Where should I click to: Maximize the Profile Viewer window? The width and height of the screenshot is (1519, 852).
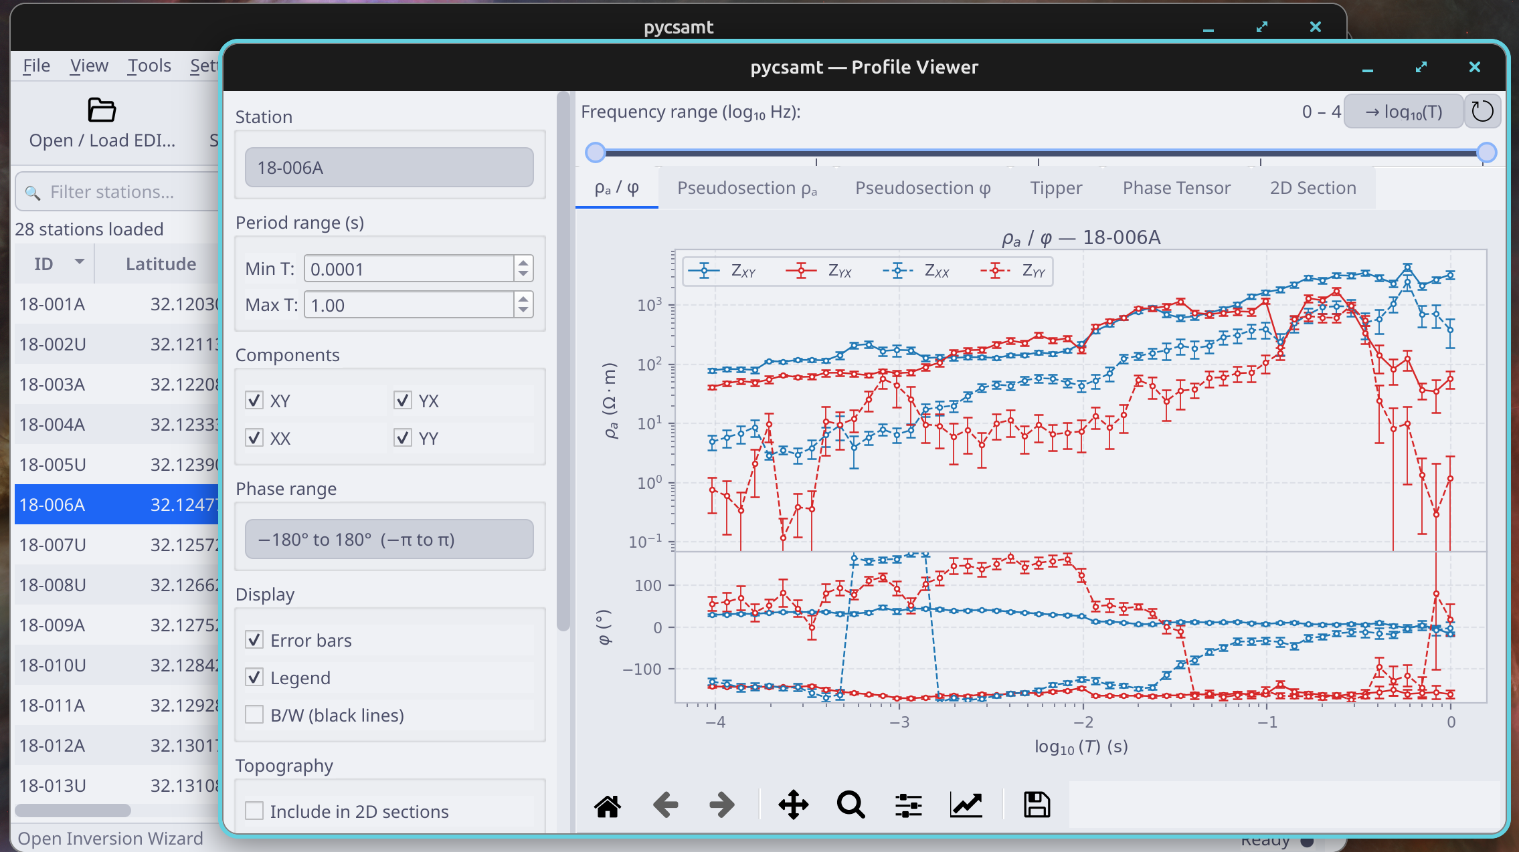1421,68
